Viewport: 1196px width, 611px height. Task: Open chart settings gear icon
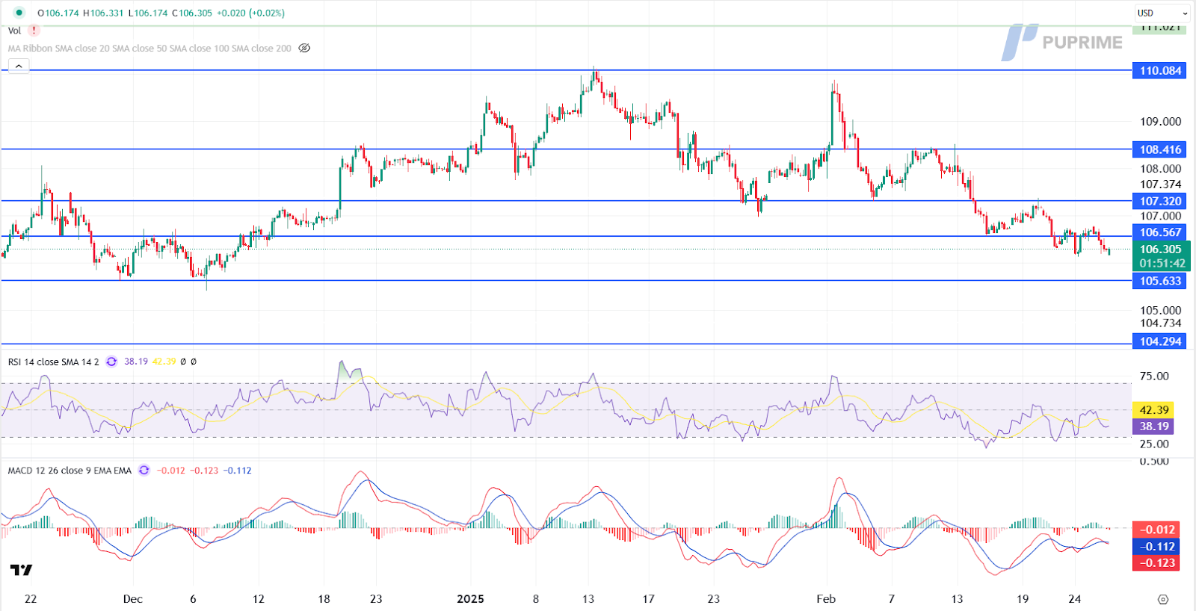click(1162, 599)
